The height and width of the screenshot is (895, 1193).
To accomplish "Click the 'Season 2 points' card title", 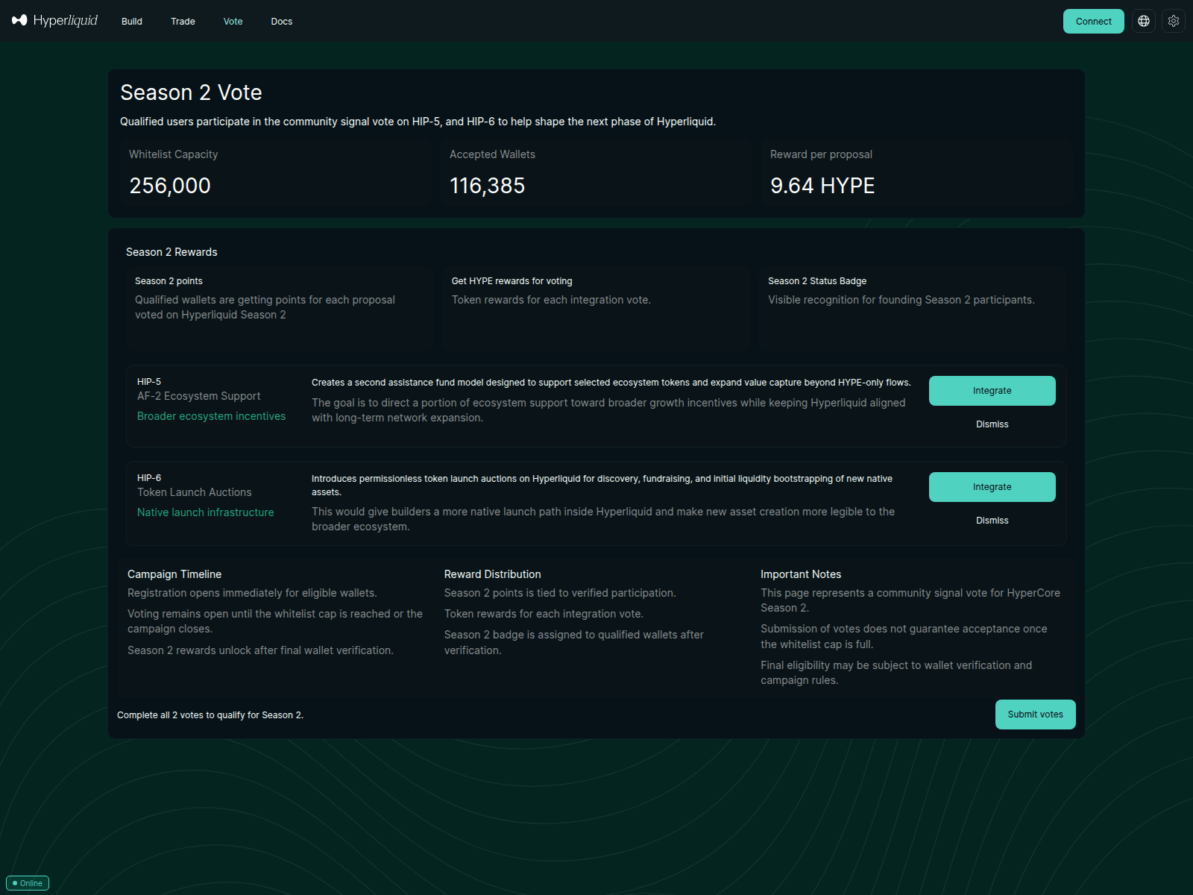I will tap(169, 281).
